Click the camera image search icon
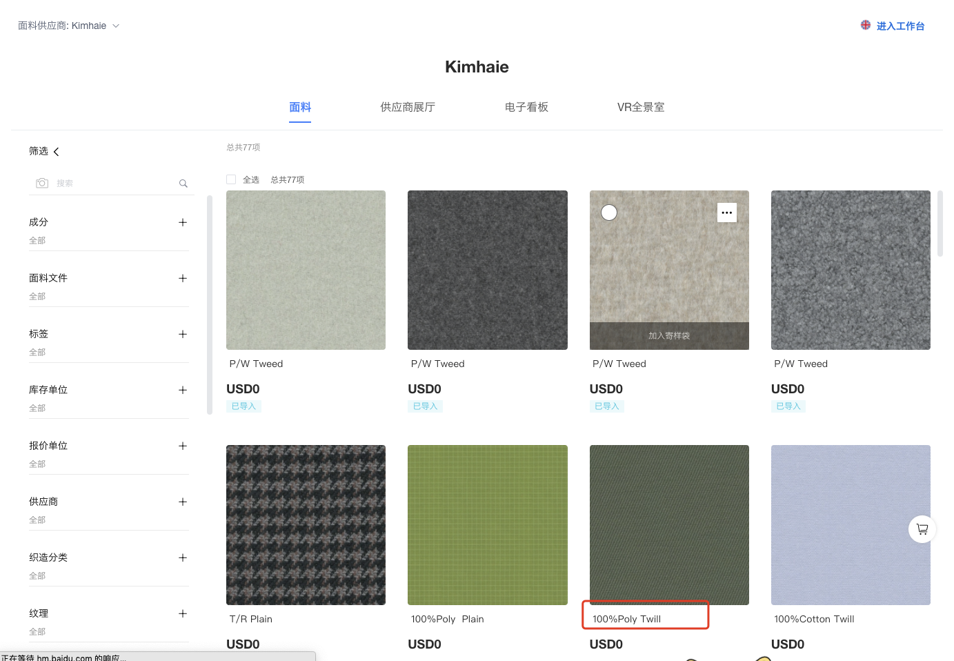 tap(42, 183)
